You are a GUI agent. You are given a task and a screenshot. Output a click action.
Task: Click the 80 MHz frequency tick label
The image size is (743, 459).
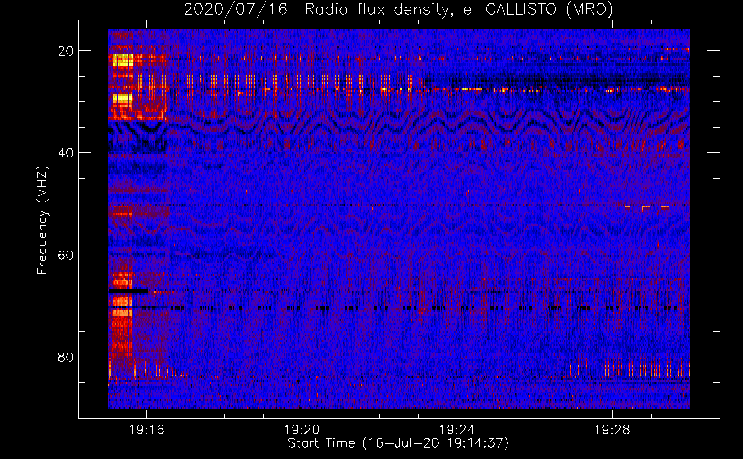click(66, 357)
